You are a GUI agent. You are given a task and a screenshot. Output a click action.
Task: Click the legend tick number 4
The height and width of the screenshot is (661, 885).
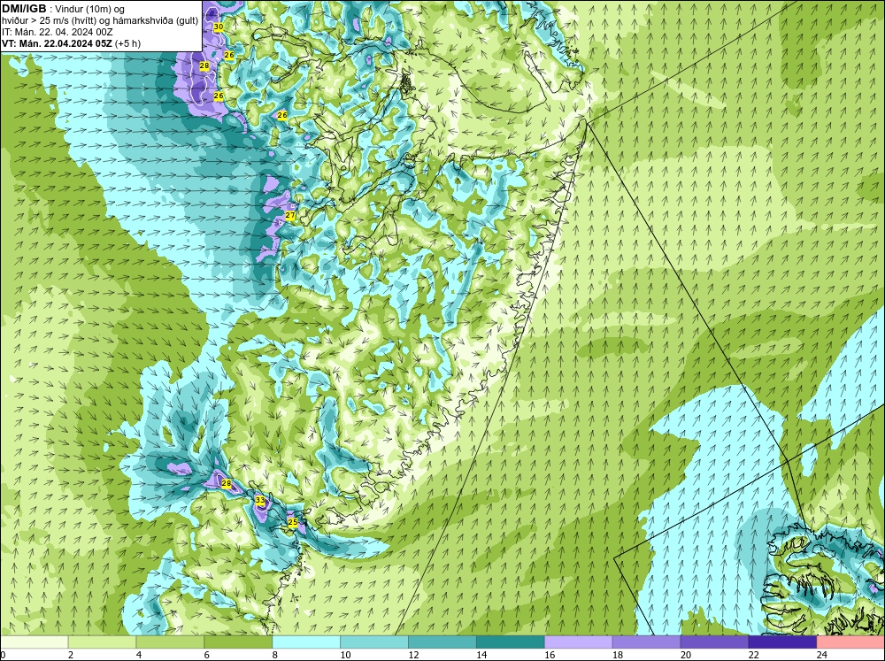[x=139, y=655]
